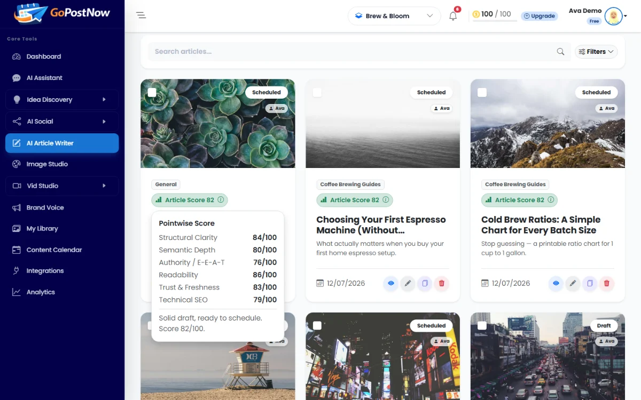
Task: Preview Espresso Machine article with eye icon
Action: tap(391, 283)
